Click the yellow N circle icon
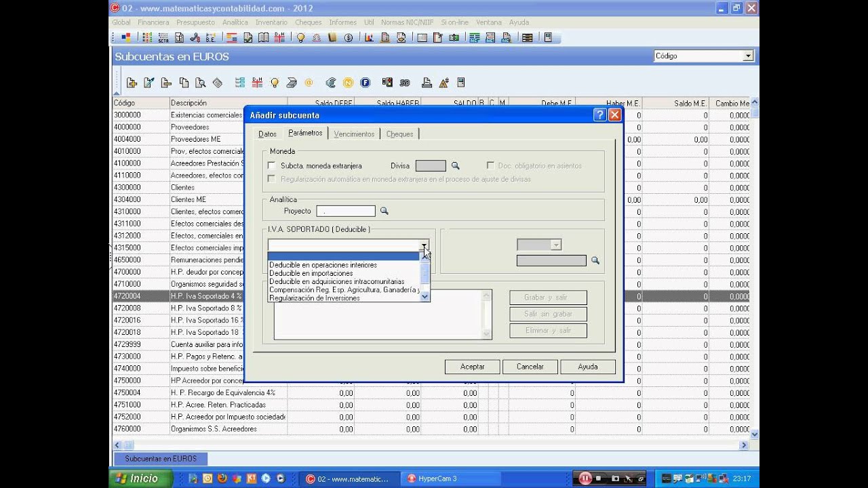The width and height of the screenshot is (868, 488). (348, 83)
